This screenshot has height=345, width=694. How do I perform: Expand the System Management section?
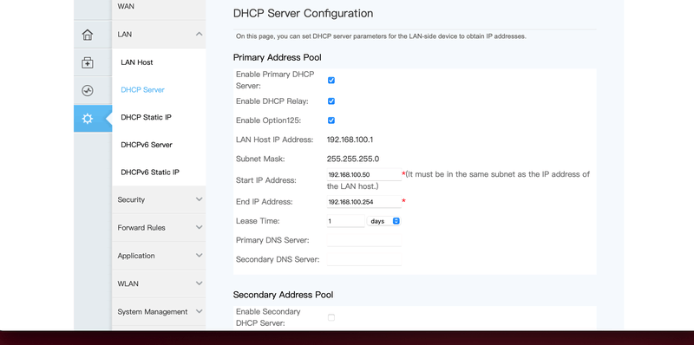pyautogui.click(x=159, y=311)
